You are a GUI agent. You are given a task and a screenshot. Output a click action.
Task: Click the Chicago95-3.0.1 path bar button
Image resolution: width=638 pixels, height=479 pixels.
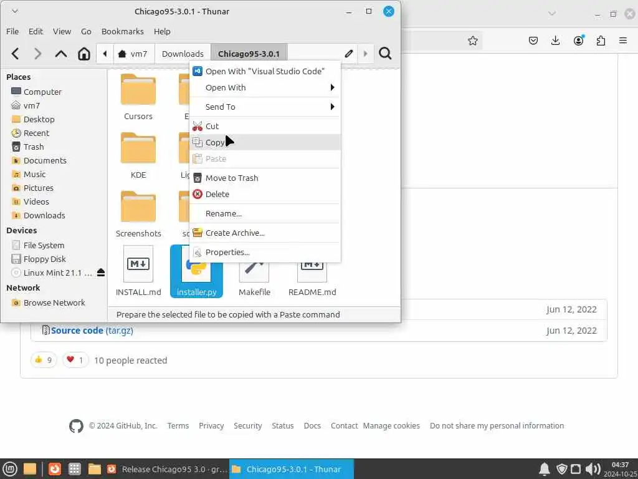(x=249, y=54)
